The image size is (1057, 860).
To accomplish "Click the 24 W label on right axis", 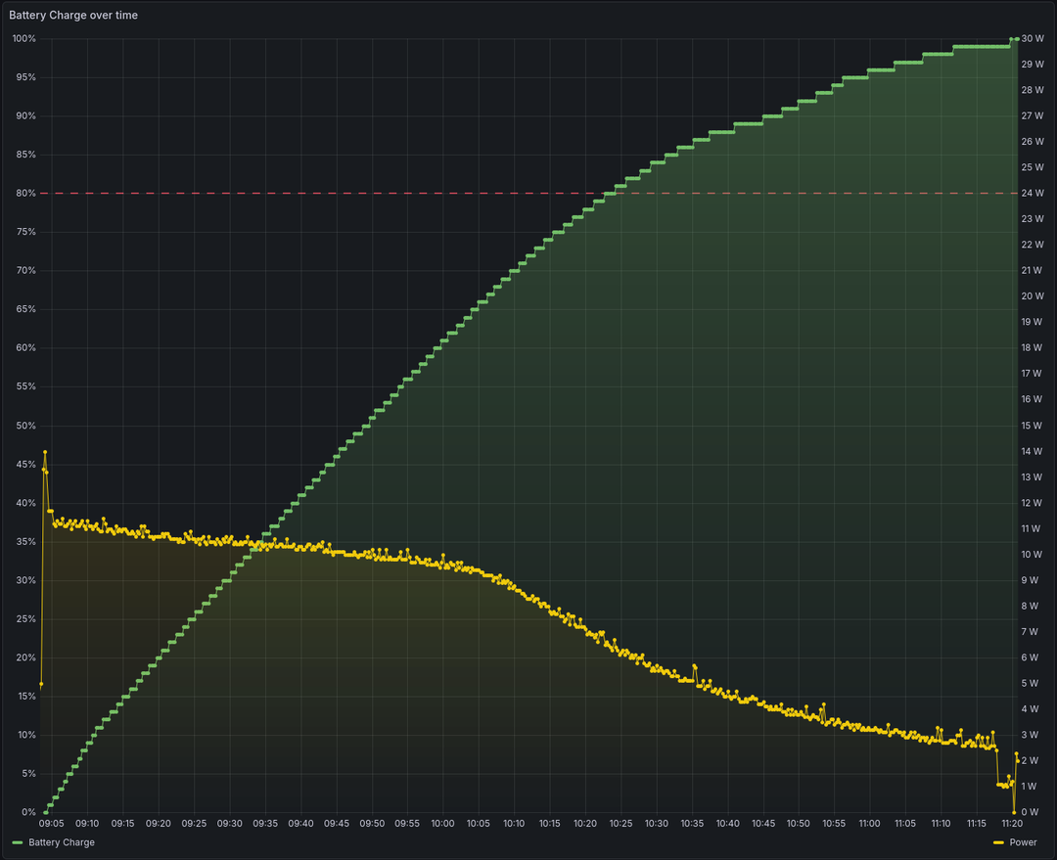I will pos(1034,194).
